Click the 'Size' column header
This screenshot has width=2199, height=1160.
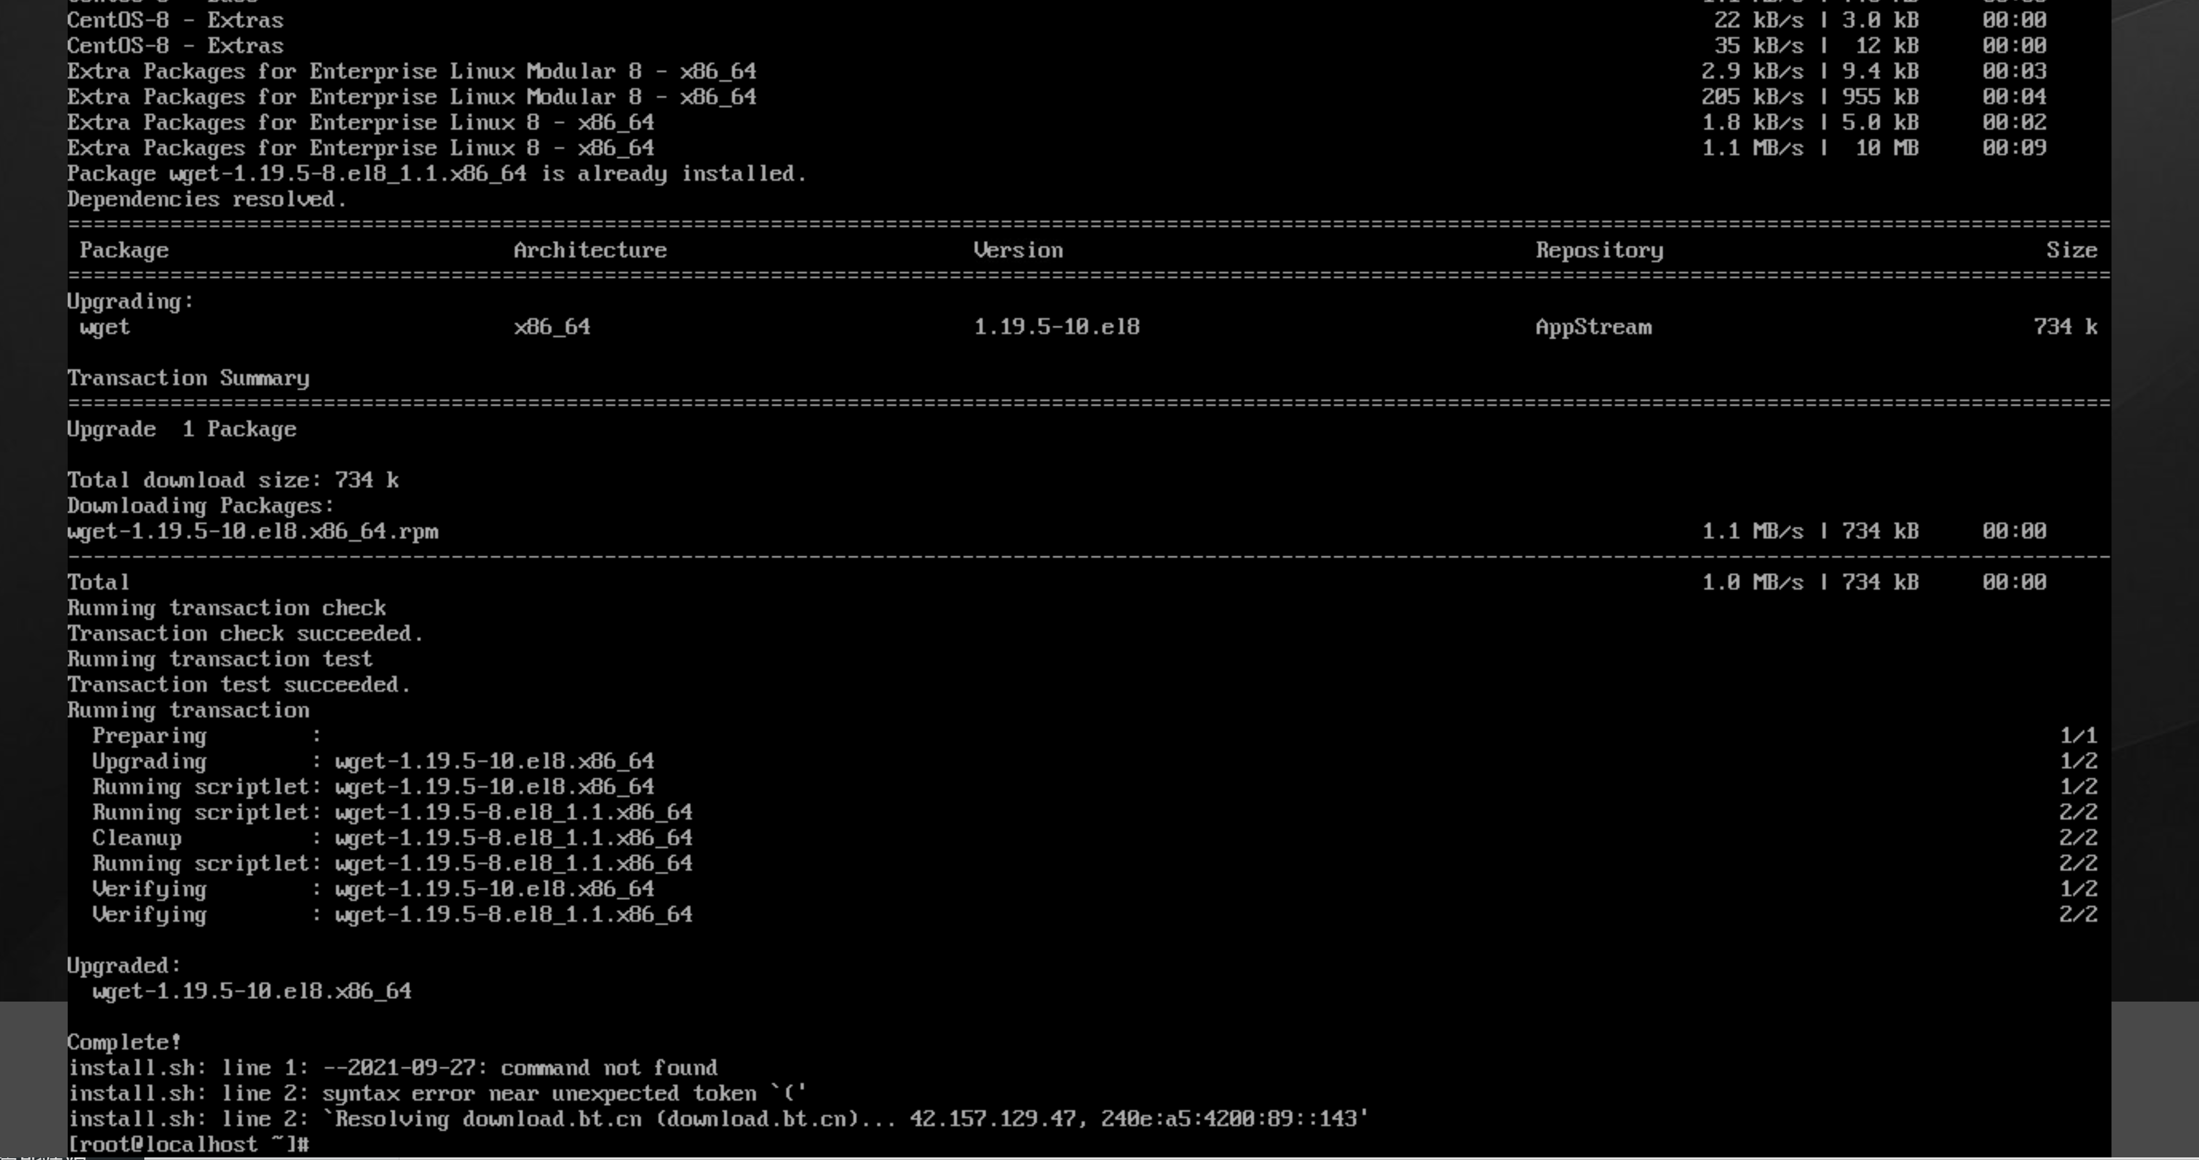point(2072,250)
